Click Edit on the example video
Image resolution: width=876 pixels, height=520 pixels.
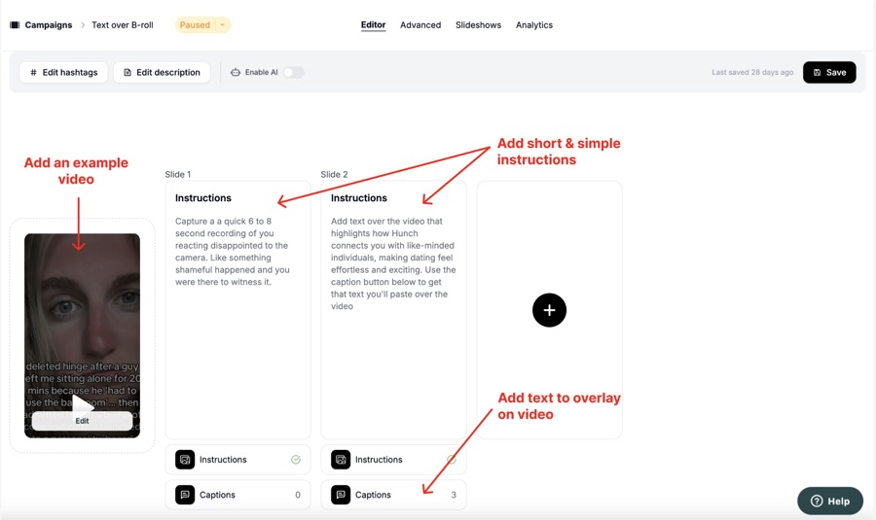click(x=82, y=421)
